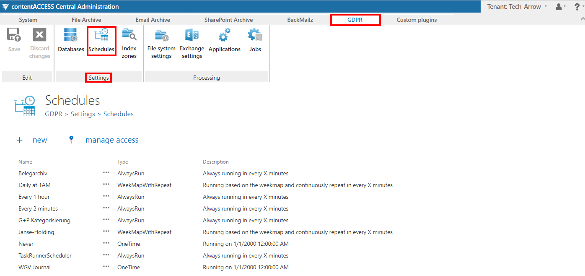The image size is (585, 276).
Task: Click the help question mark icon
Action: 577,7
